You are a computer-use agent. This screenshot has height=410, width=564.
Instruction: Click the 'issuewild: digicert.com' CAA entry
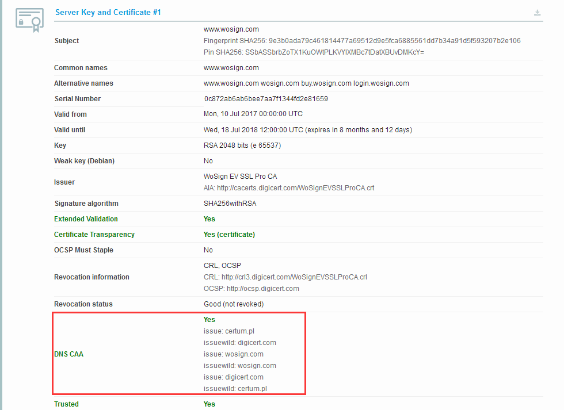[x=239, y=343]
